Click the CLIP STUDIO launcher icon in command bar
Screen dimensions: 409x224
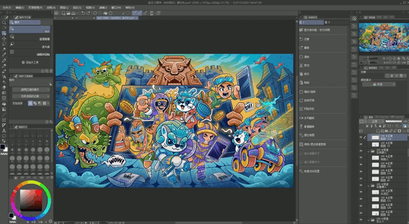(56, 13)
